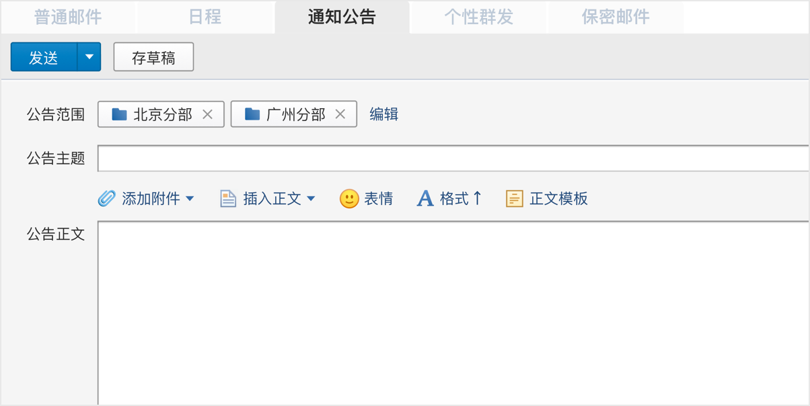Switch to the 普通邮件 tab

point(68,17)
